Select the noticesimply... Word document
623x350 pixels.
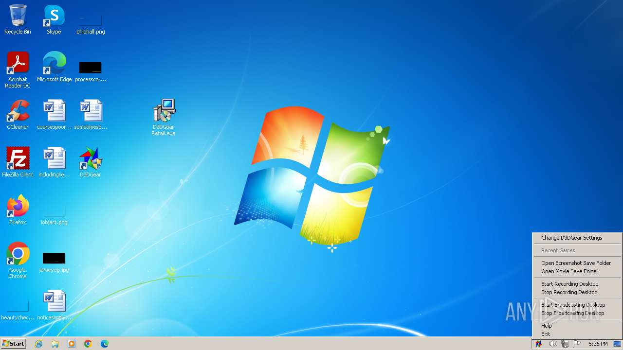54,305
